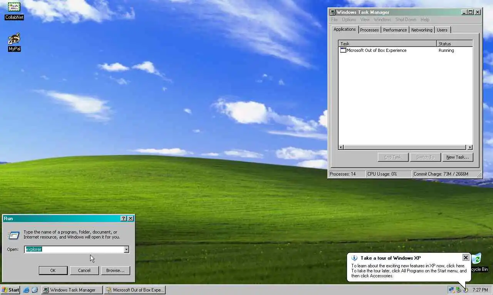493x295 pixels.
Task: Switch to the Users tab
Action: click(442, 30)
